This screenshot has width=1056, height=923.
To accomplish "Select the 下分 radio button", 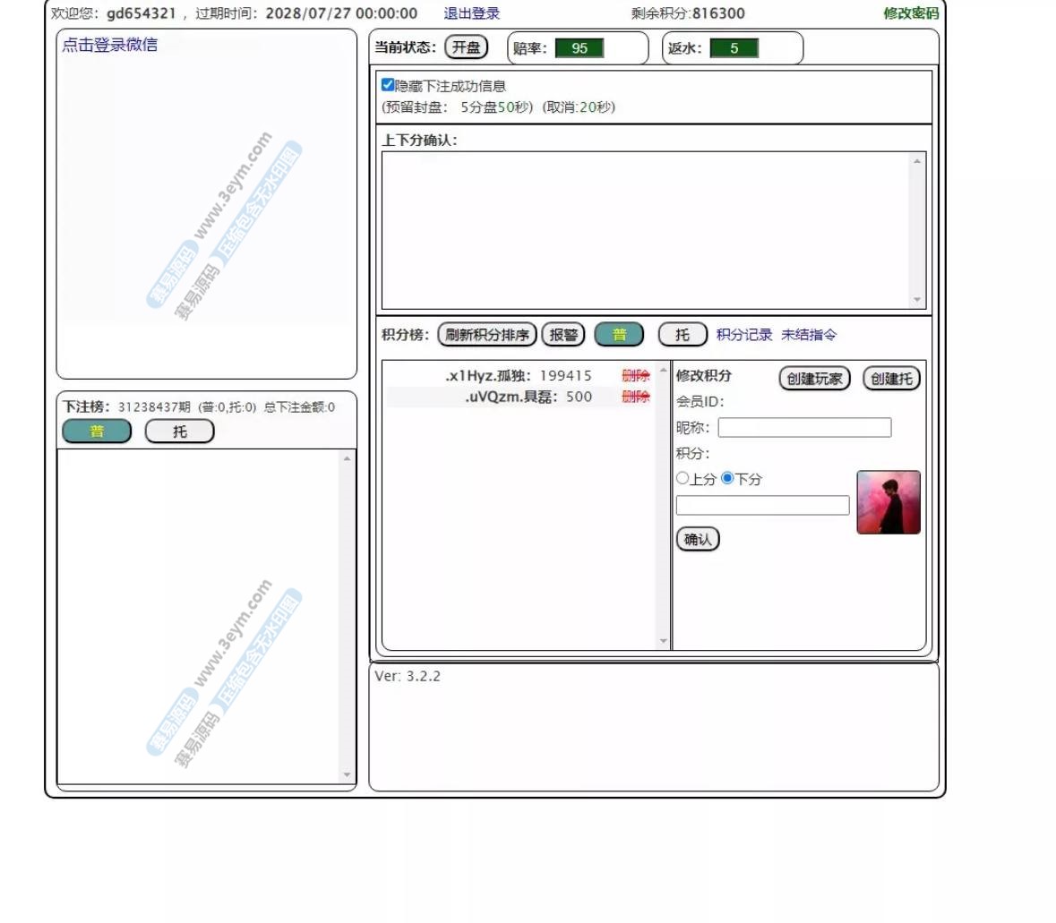I will (x=727, y=478).
